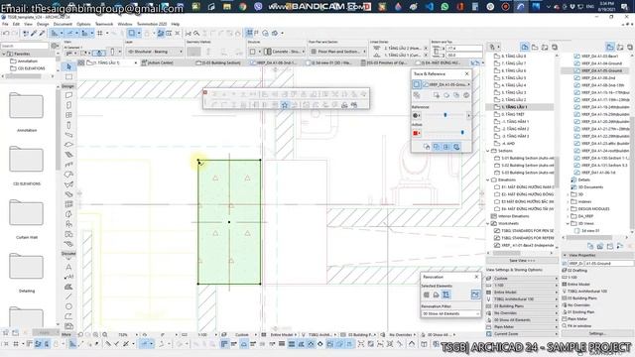Select 1. TẦNG LẦU 1 story in Navigator
635x357 pixels.
(520, 107)
